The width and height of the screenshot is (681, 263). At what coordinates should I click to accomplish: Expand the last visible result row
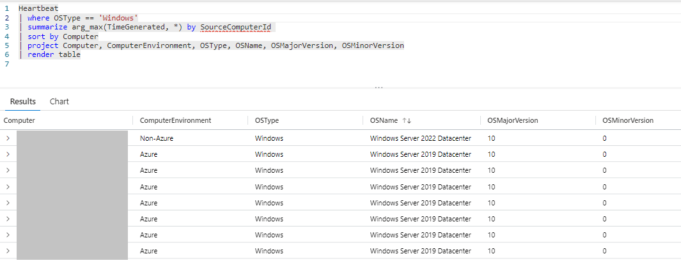click(8, 251)
